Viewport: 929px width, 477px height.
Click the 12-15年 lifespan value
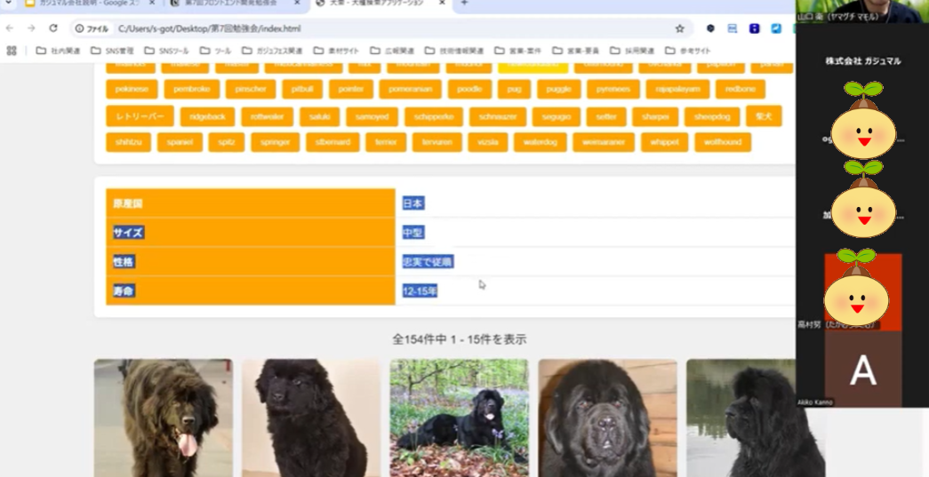(420, 290)
